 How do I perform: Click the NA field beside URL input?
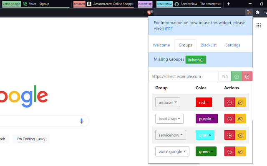coord(225,76)
